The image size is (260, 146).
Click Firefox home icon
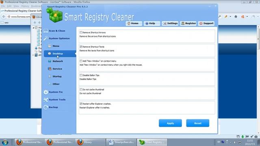(236, 17)
